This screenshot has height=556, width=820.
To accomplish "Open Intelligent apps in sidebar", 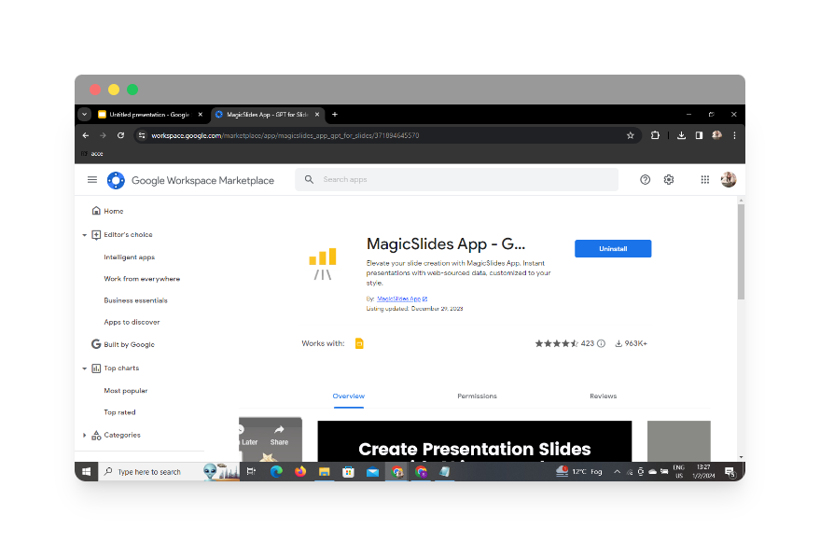I will [129, 257].
